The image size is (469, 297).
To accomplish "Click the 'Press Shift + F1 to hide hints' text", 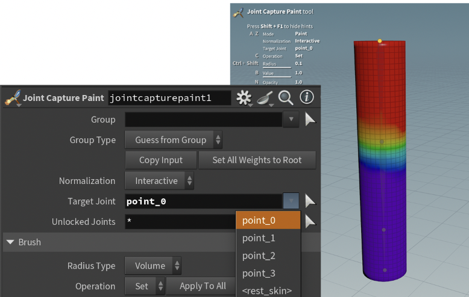I will click(280, 26).
